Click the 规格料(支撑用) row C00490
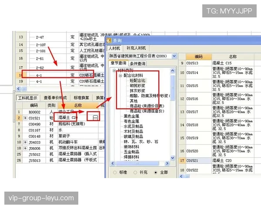Screen dimensions: 261x209 [x=60, y=124]
